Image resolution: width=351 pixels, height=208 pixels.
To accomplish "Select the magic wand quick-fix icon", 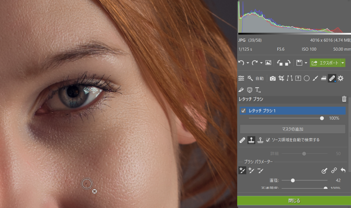I will click(250, 78).
